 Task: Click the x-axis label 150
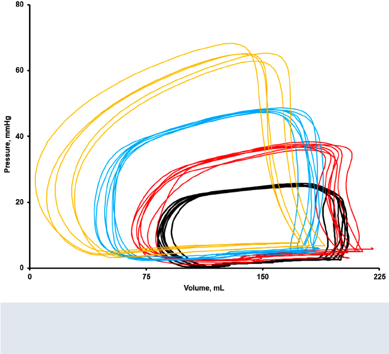click(x=263, y=277)
